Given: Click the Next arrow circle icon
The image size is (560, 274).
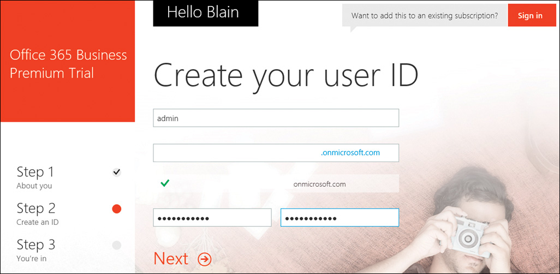Looking at the screenshot, I should [205, 259].
